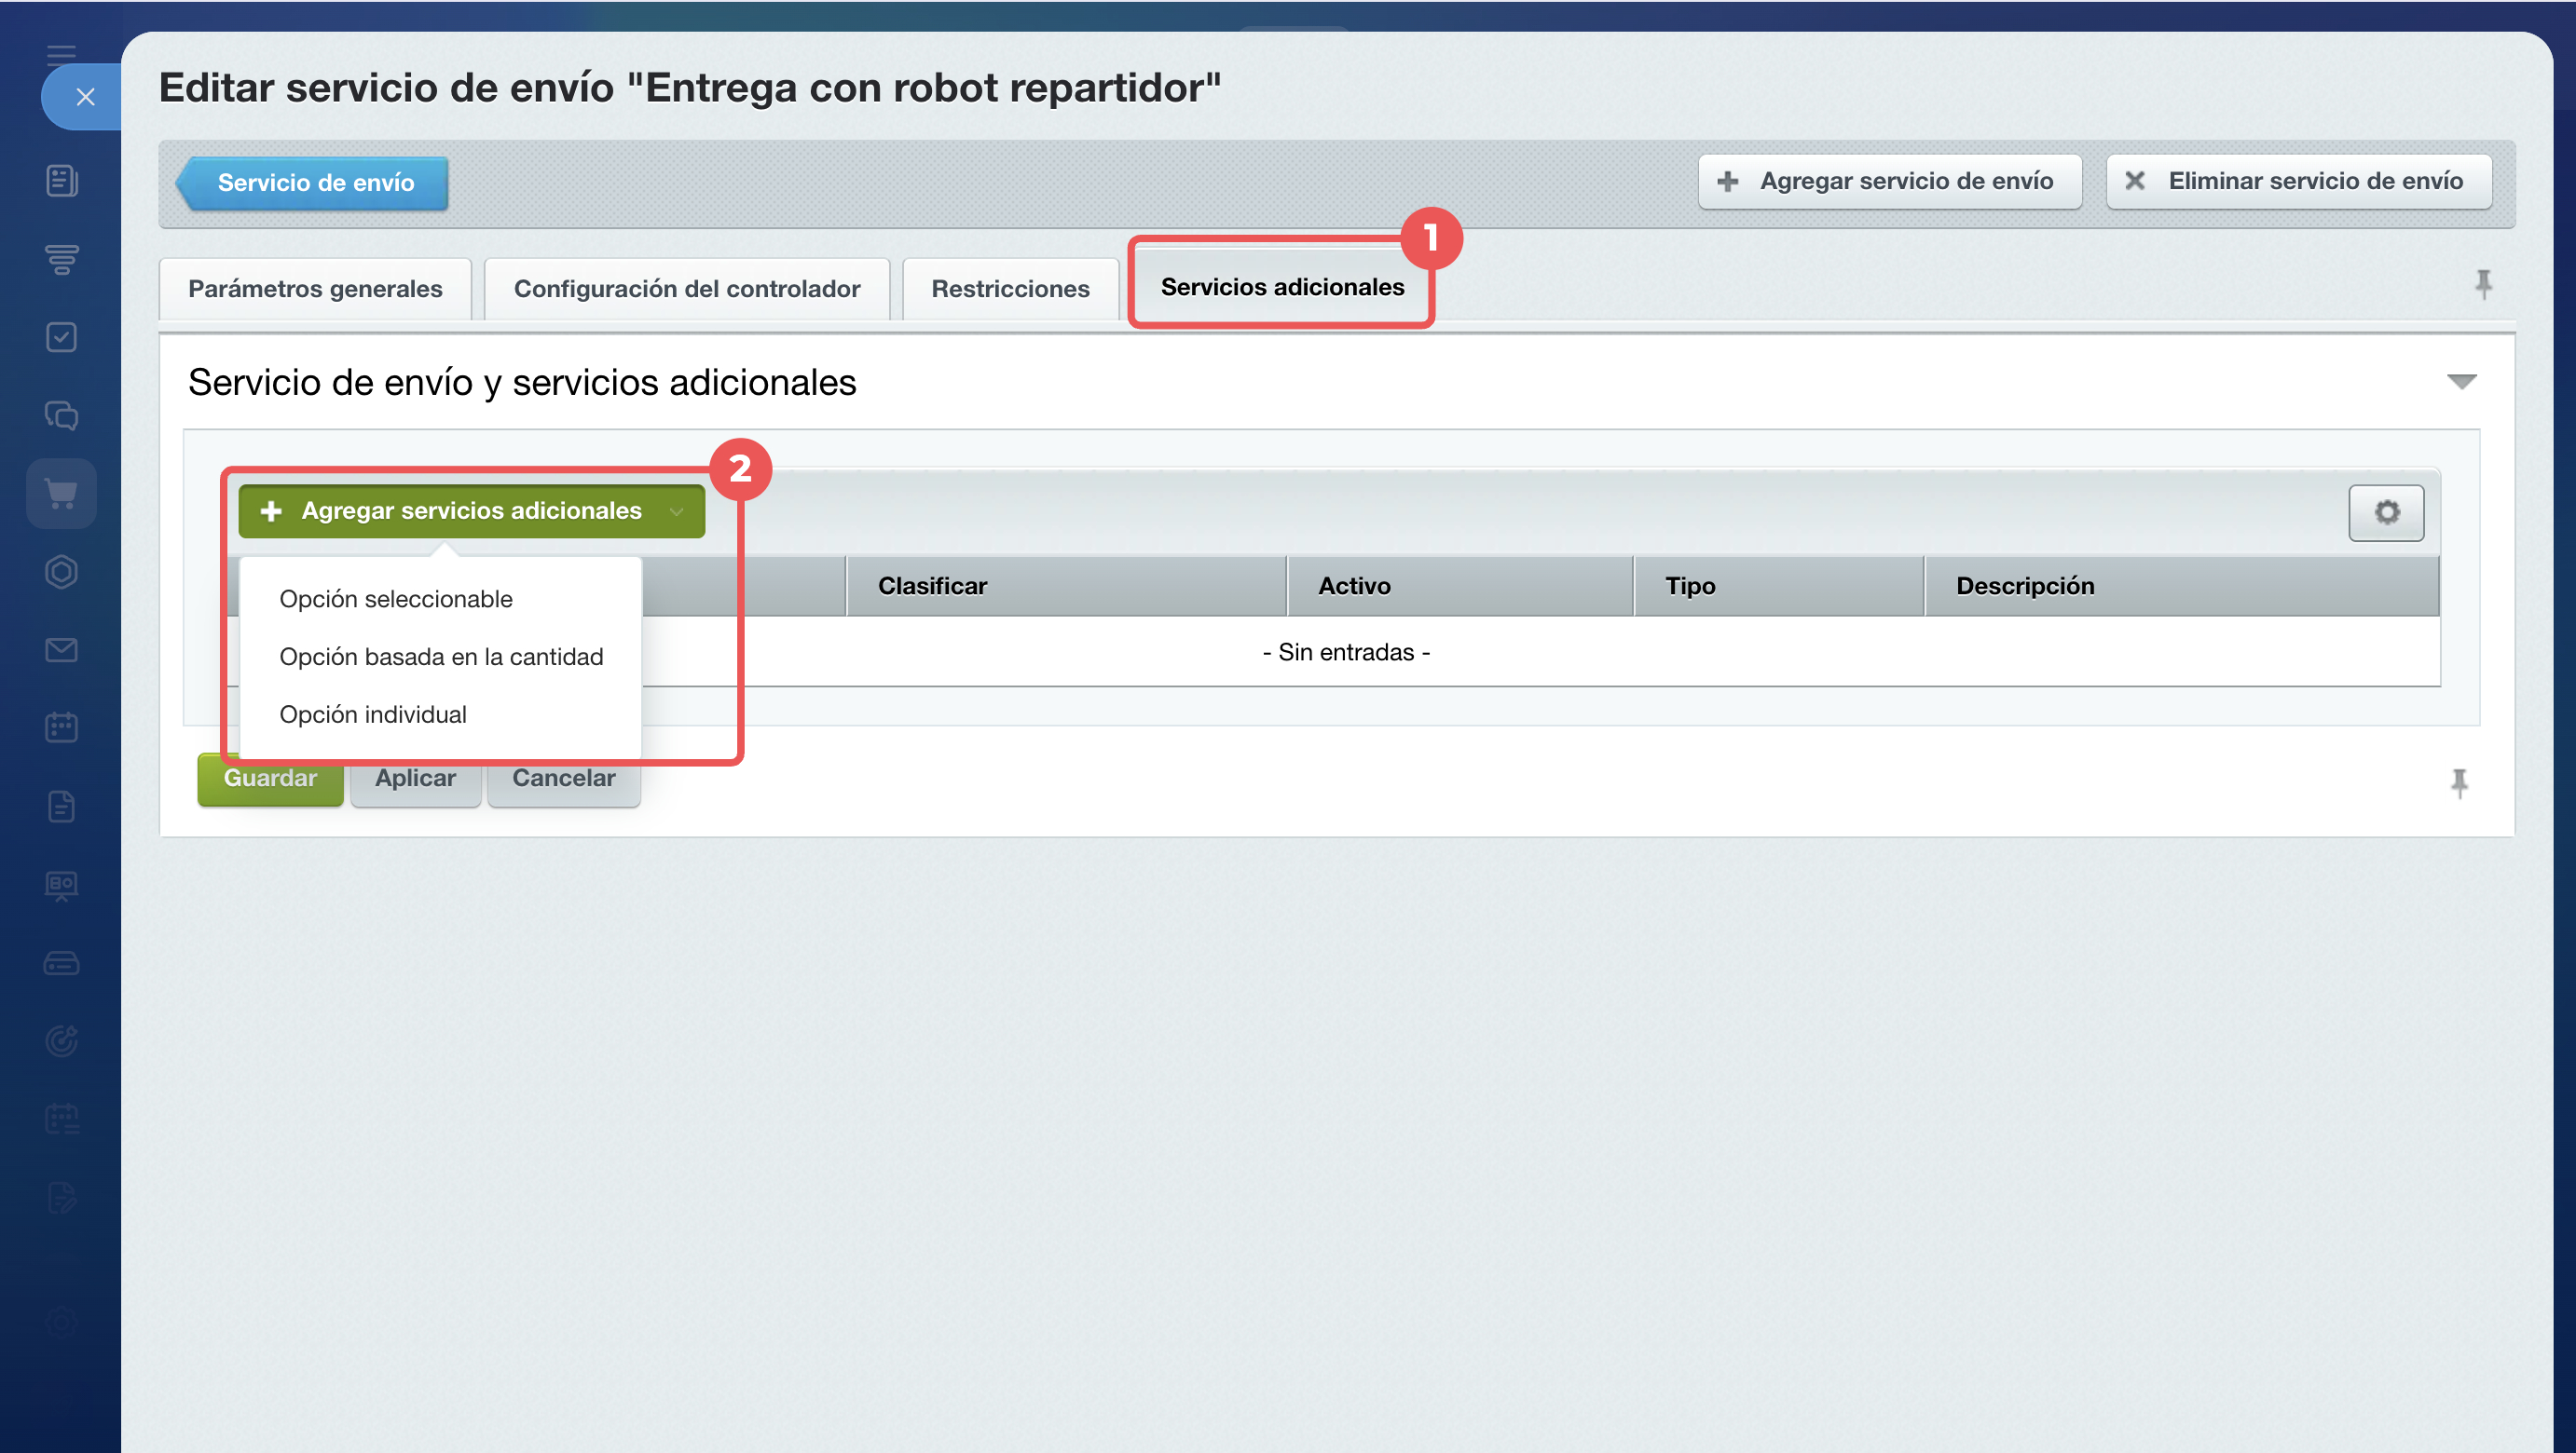The width and height of the screenshot is (2576, 1453).
Task: Pin the tab bar with the upper pin icon
Action: pyautogui.click(x=2483, y=285)
